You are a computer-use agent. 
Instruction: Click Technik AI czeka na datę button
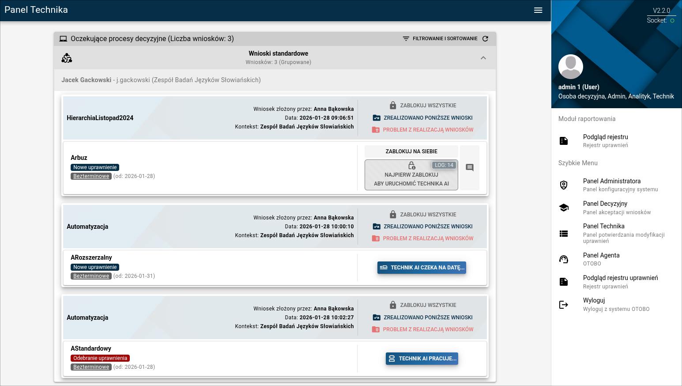click(422, 268)
